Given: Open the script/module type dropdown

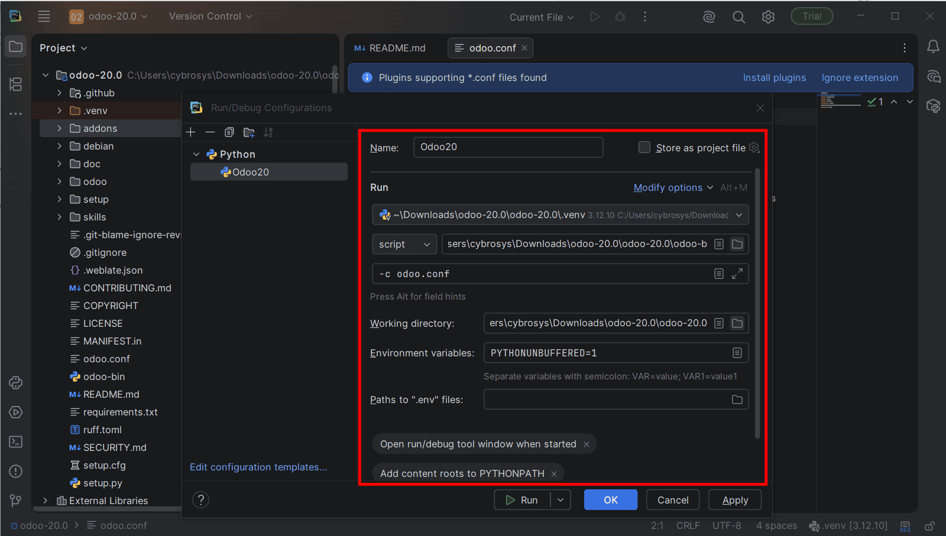Looking at the screenshot, I should click(404, 244).
